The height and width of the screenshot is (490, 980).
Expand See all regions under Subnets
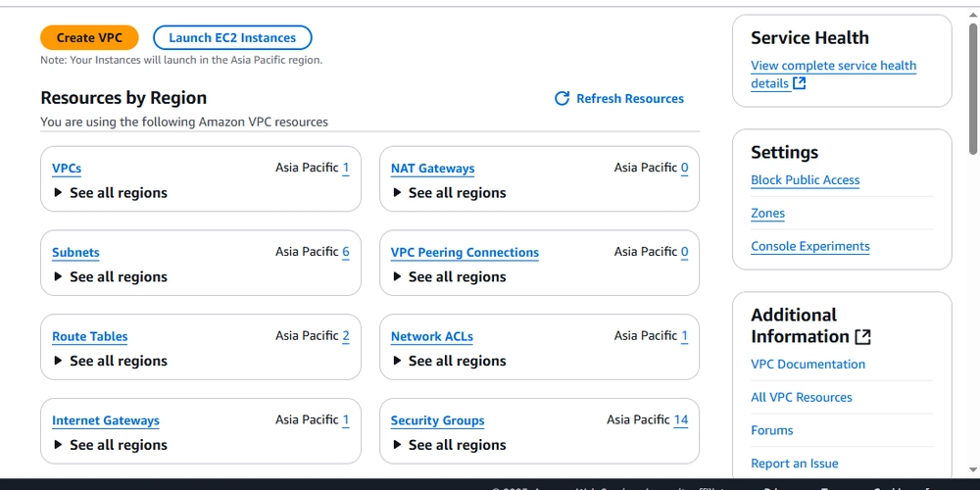(110, 276)
